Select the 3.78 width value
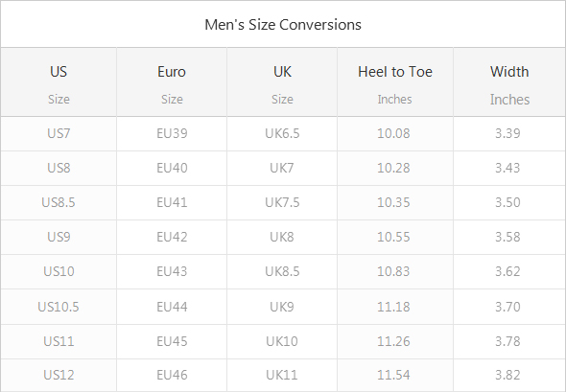Image resolution: width=566 pixels, height=392 pixels. 507,341
